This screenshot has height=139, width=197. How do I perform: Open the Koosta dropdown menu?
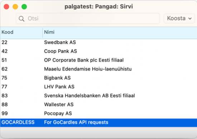pyautogui.click(x=179, y=18)
